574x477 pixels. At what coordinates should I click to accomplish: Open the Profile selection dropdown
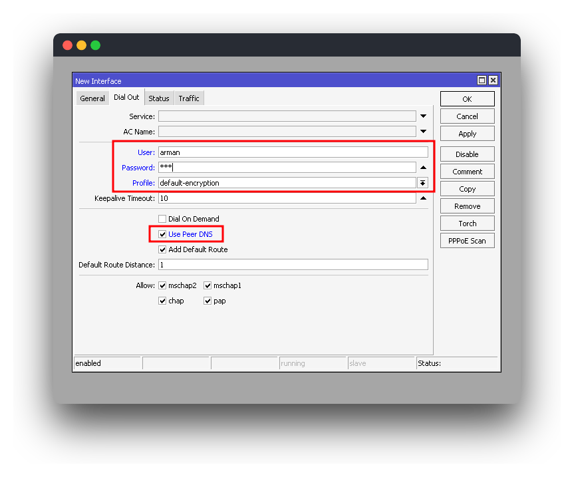[424, 182]
